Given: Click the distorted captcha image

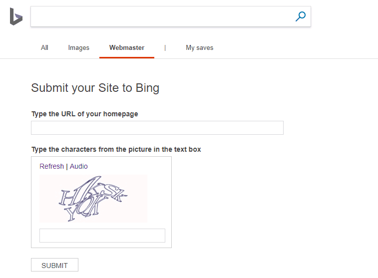Looking at the screenshot, I should coord(93,199).
